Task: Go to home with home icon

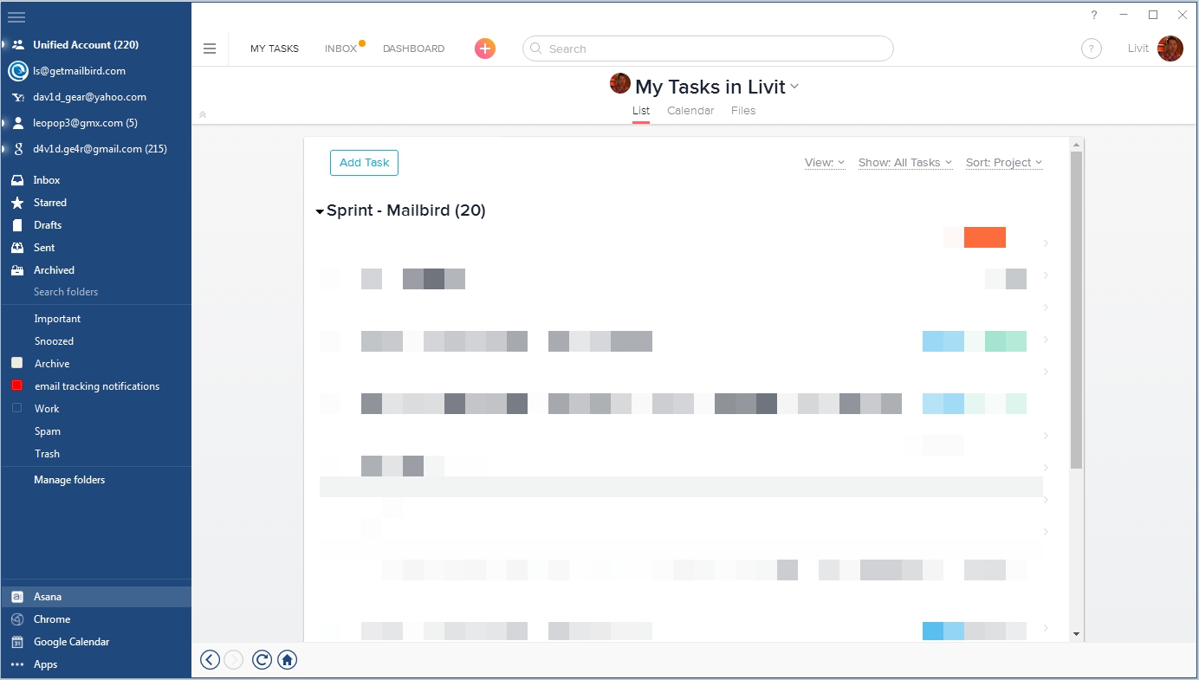Action: 288,660
